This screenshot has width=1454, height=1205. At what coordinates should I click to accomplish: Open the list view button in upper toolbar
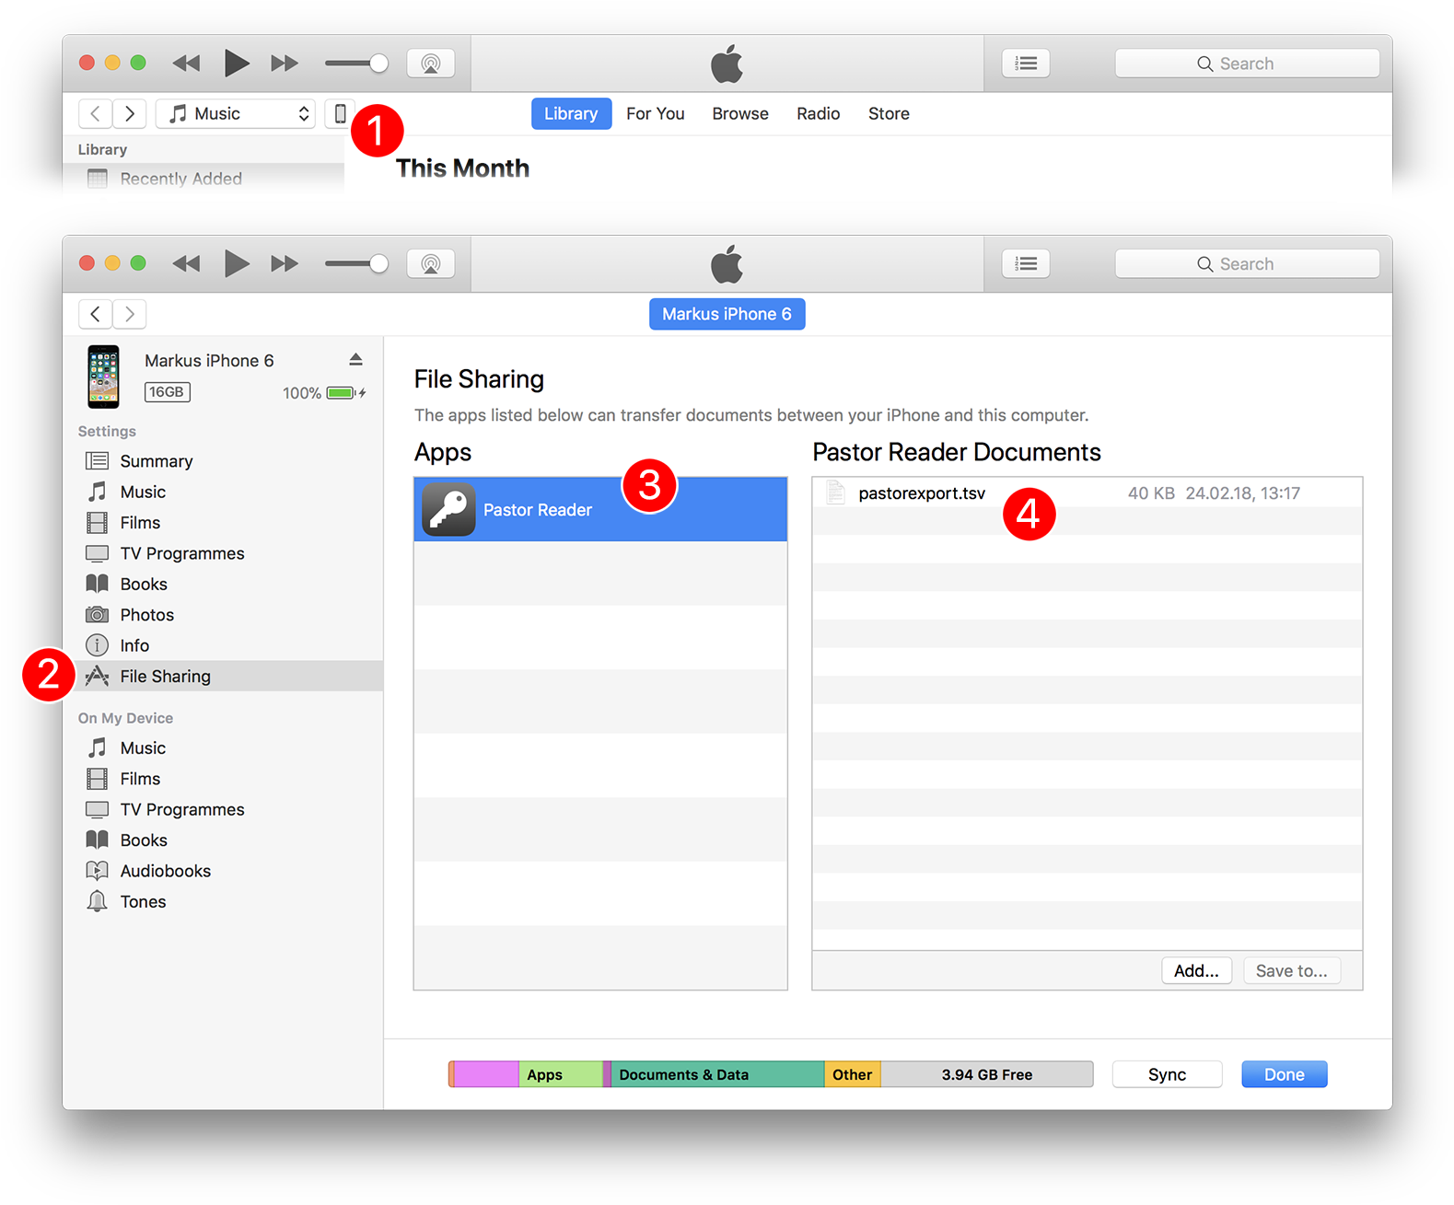tap(1025, 64)
